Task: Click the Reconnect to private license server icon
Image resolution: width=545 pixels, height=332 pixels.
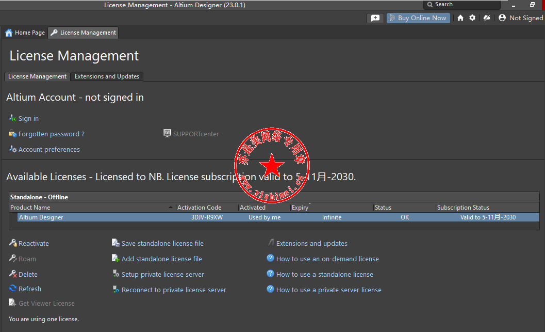Action: click(115, 289)
